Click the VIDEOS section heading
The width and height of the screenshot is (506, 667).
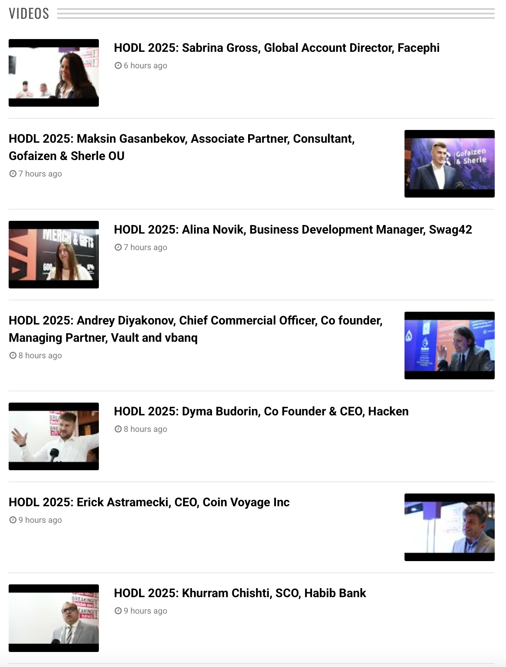(x=29, y=14)
